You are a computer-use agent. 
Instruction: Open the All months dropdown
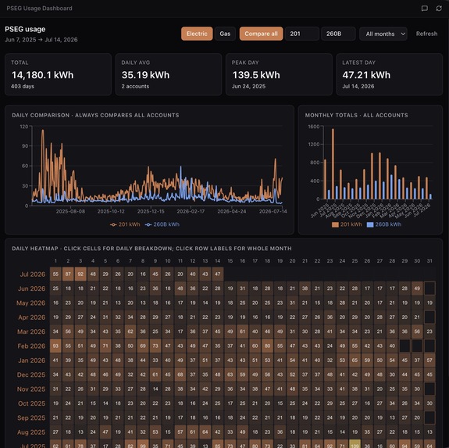[383, 34]
